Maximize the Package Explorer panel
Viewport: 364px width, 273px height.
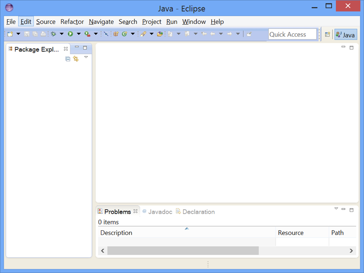[x=85, y=48]
